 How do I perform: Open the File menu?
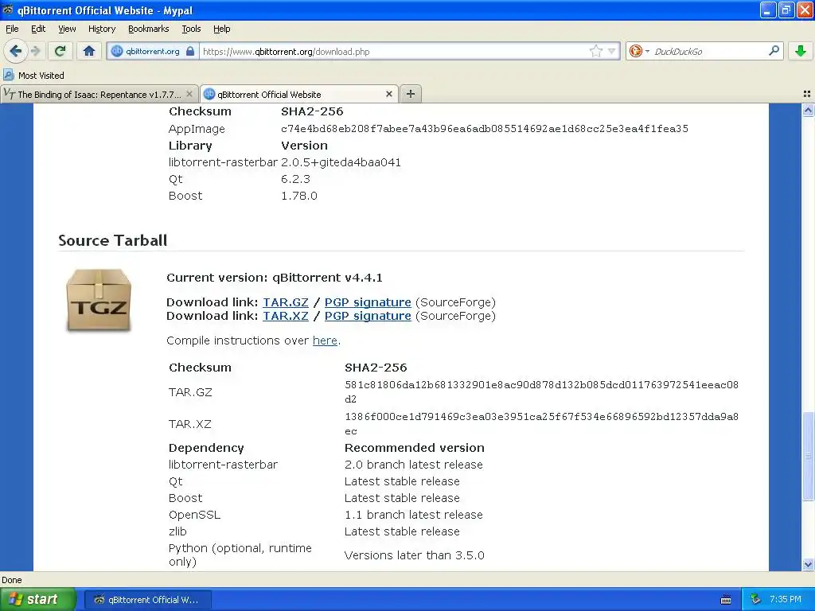12,29
